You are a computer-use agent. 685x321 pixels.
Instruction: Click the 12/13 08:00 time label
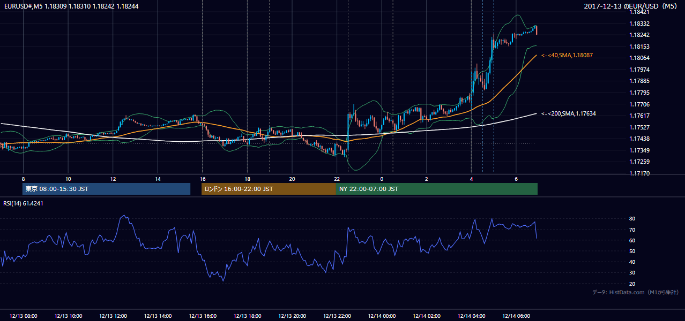[23, 316]
